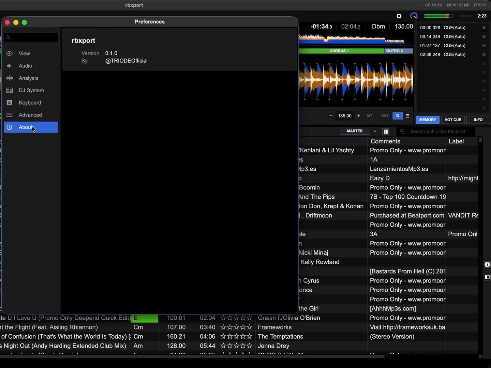Click the RST tempo reset toggle

point(385,116)
